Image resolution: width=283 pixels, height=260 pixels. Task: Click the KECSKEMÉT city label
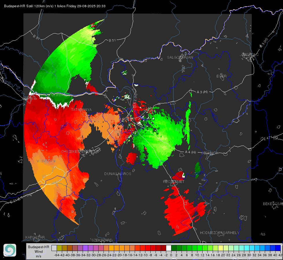pos(174,182)
